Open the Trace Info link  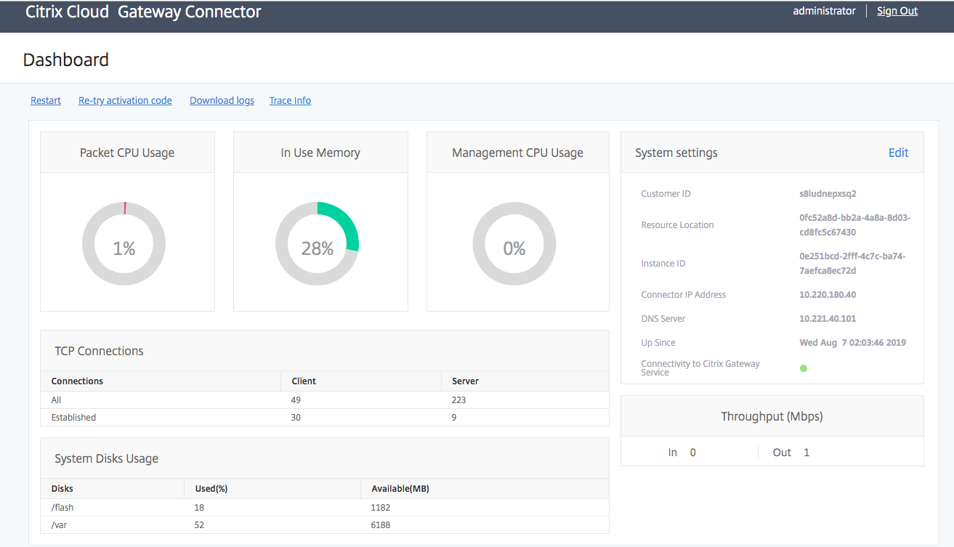pyautogui.click(x=290, y=100)
